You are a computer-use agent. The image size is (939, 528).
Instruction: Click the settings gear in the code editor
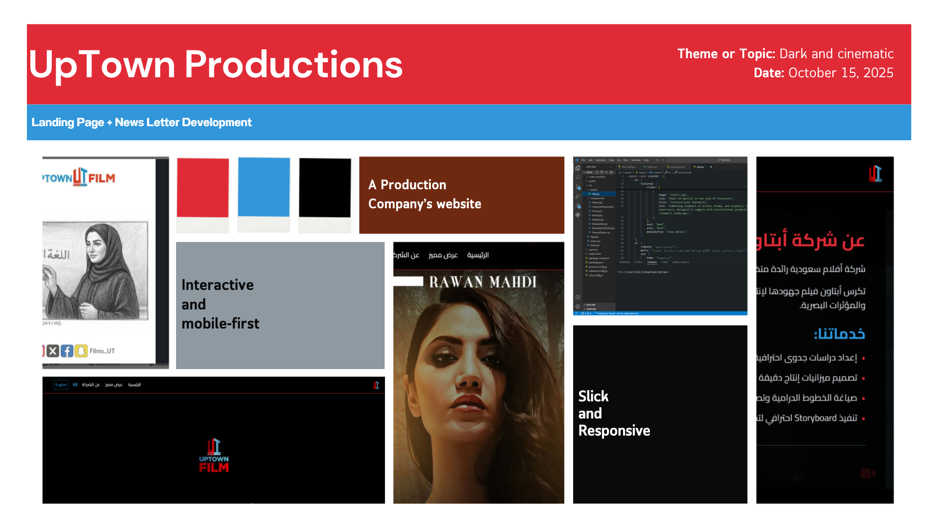click(x=578, y=307)
